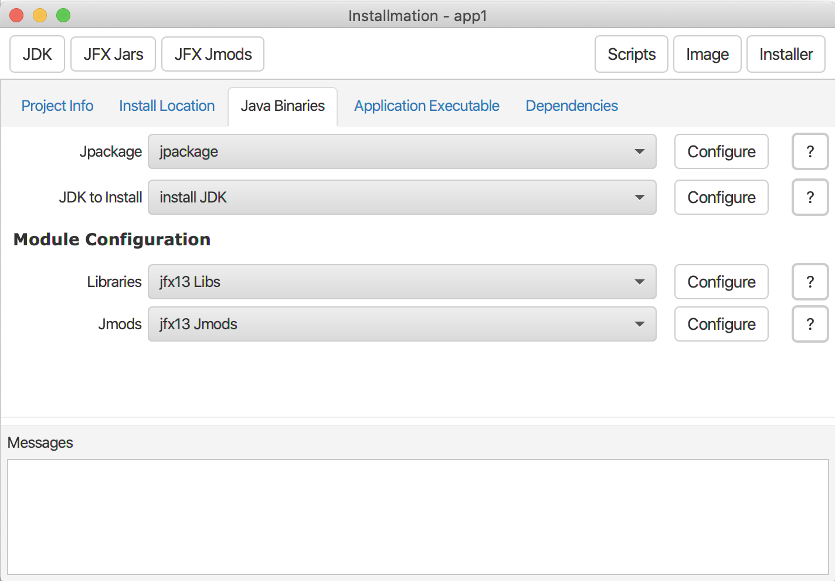Screen dimensions: 835x581
Task: Open the JDK to Install dropdown
Action: pyautogui.click(x=402, y=197)
